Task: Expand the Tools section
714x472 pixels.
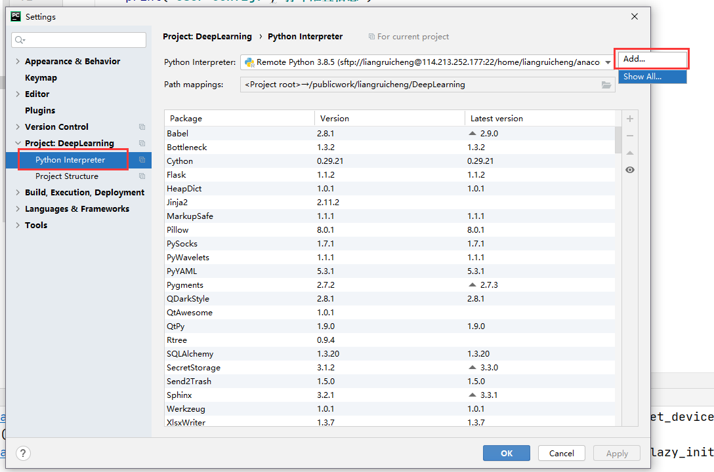Action: [x=18, y=225]
